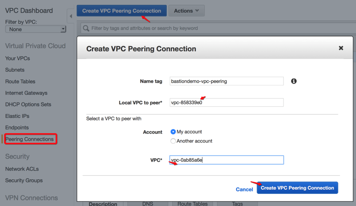Collapse the sidebar with the arrow handle

[71, 16]
